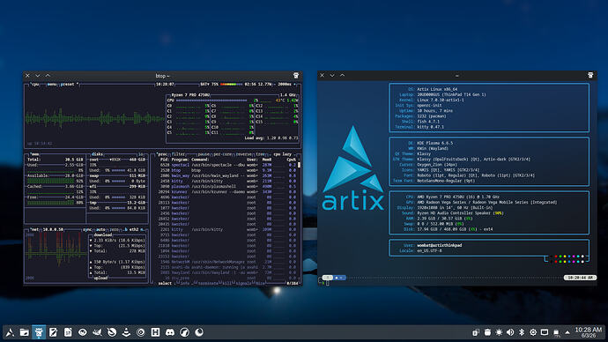Open the document viewer taskbar icon

(x=68, y=332)
